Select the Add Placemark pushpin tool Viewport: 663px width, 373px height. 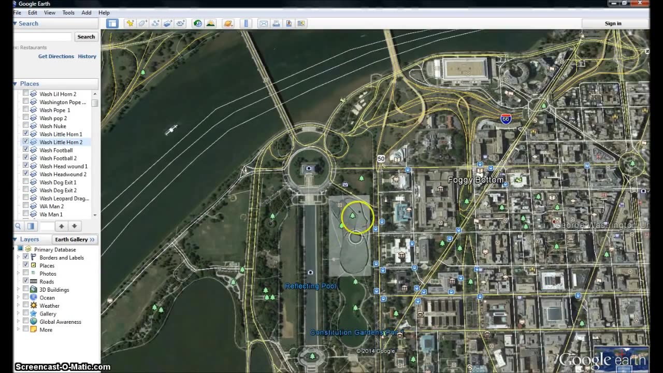coord(130,23)
